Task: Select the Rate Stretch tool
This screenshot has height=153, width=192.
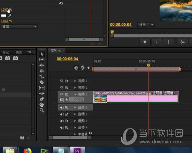Action: tap(42, 77)
